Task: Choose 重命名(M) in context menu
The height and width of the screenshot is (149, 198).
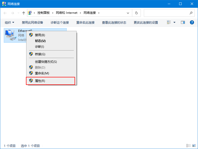Action: click(x=42, y=73)
